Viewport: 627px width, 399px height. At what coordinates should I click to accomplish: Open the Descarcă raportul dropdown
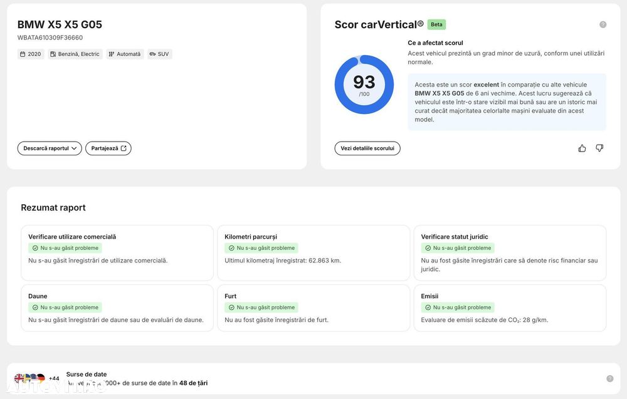pyautogui.click(x=50, y=148)
